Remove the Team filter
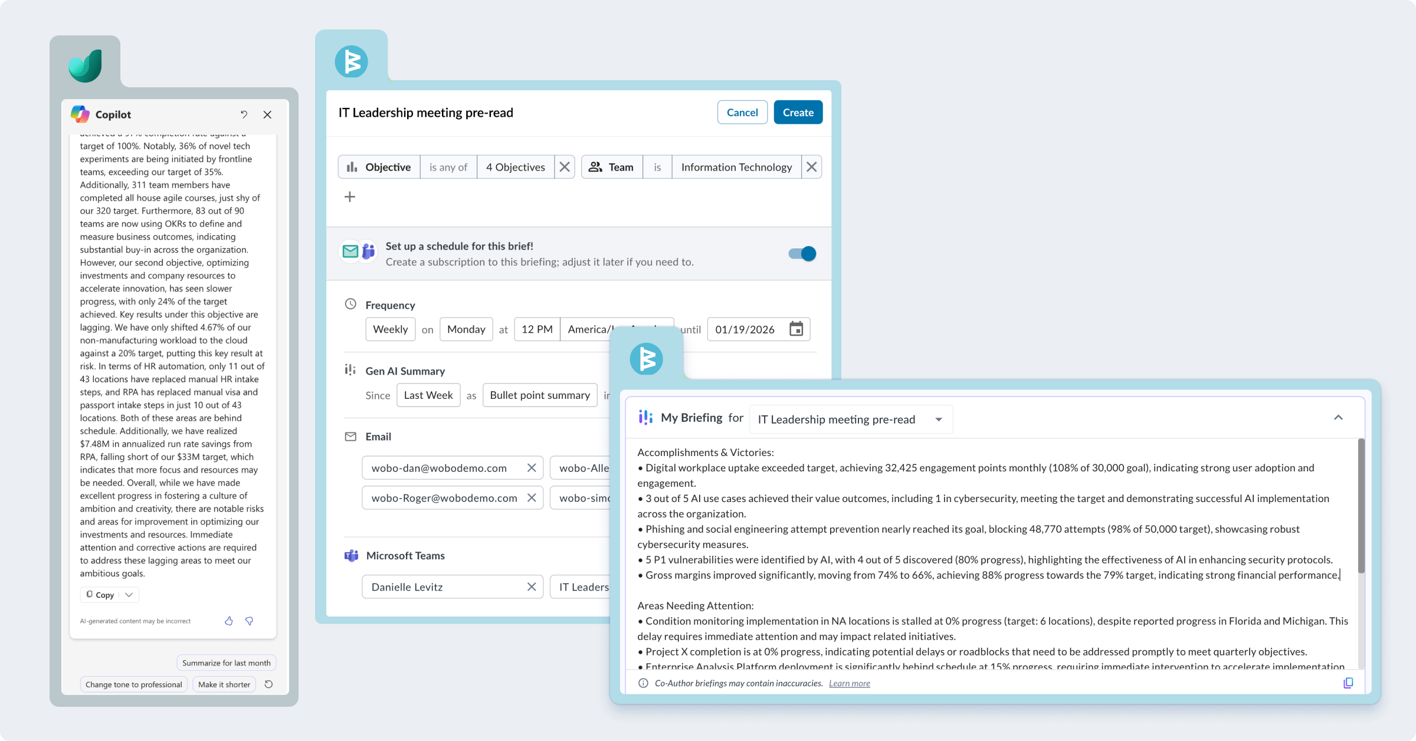1416x741 pixels. click(812, 167)
